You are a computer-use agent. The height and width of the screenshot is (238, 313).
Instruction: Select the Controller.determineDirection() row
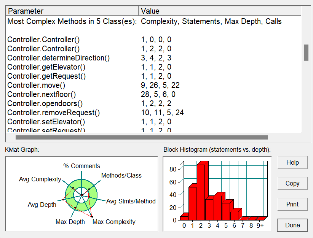[x=154, y=58]
